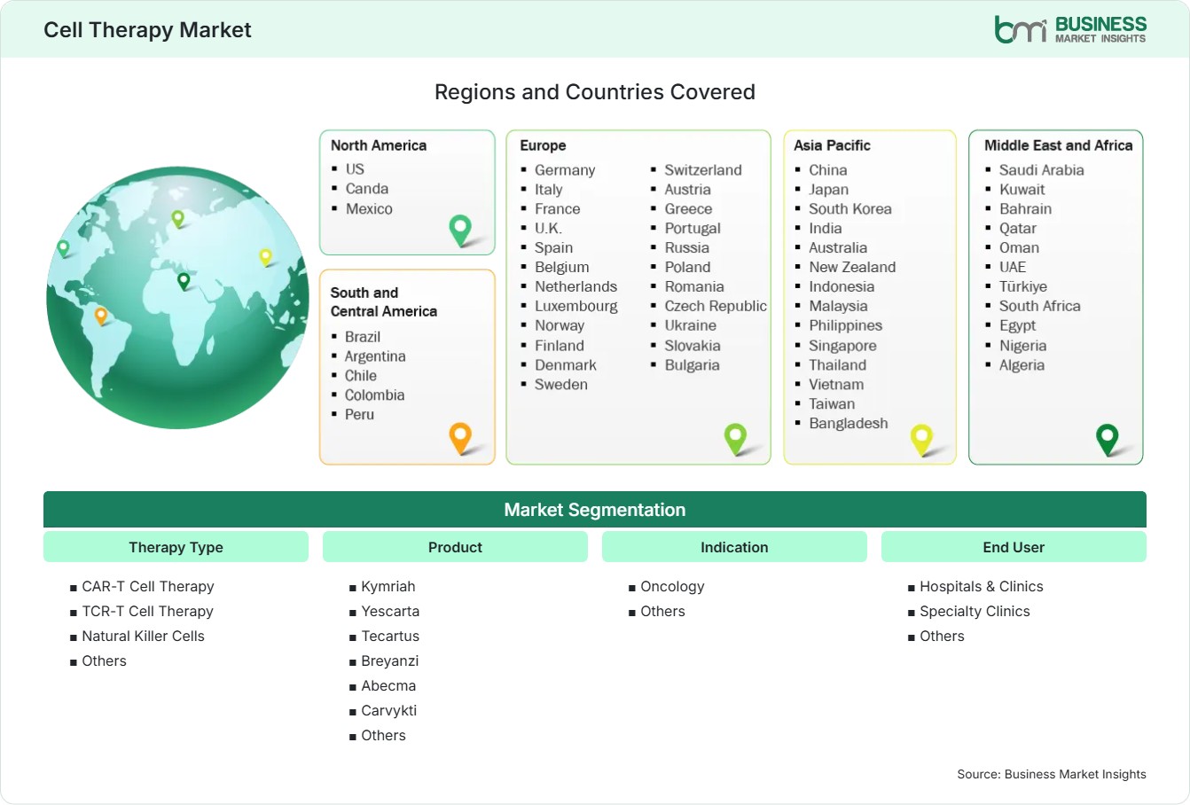The height and width of the screenshot is (805, 1190).
Task: Click 'China' in the Asia Pacific list
Action: click(x=828, y=170)
